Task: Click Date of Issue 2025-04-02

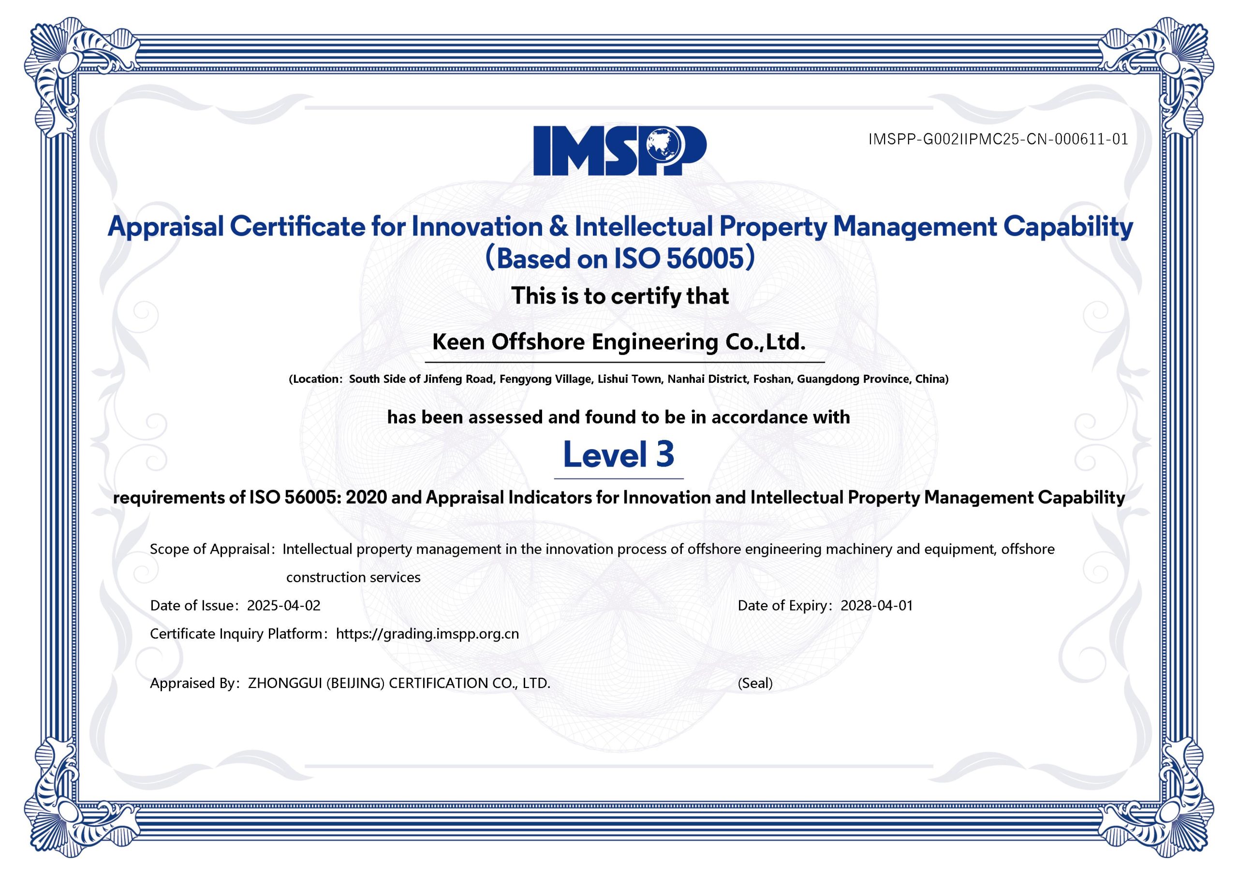Action: 283,605
